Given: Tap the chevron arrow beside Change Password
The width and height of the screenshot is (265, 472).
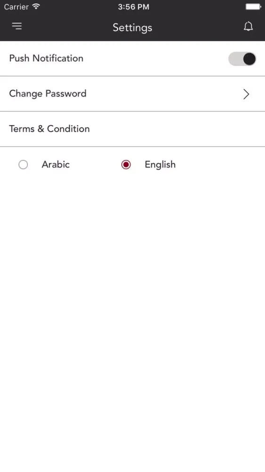Looking at the screenshot, I should tap(246, 94).
